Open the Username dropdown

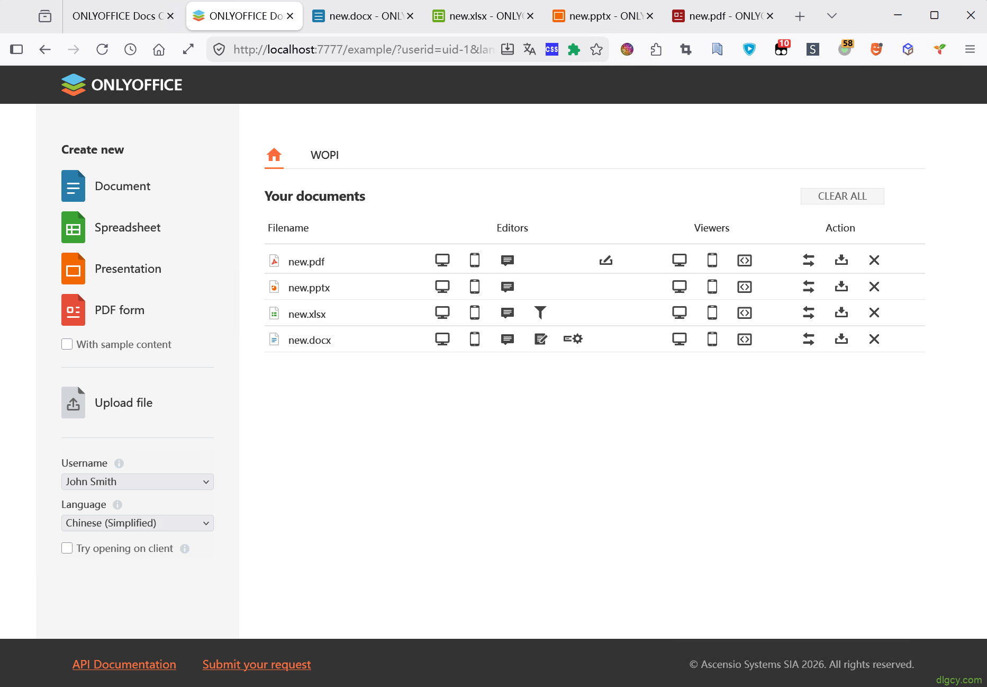click(138, 481)
